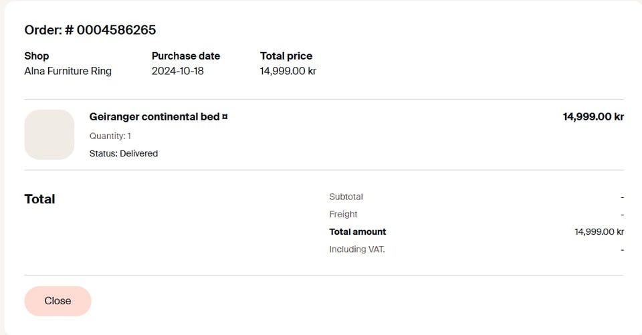Select the Including VAT. label
This screenshot has height=335, width=642.
click(357, 249)
